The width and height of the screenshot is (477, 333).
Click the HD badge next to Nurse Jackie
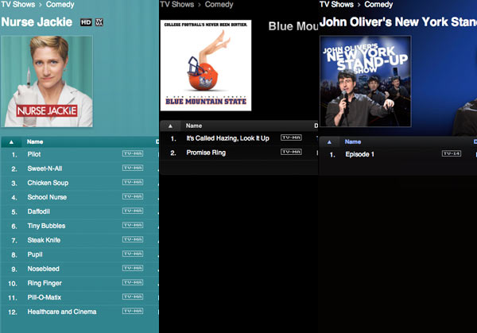[x=86, y=22]
